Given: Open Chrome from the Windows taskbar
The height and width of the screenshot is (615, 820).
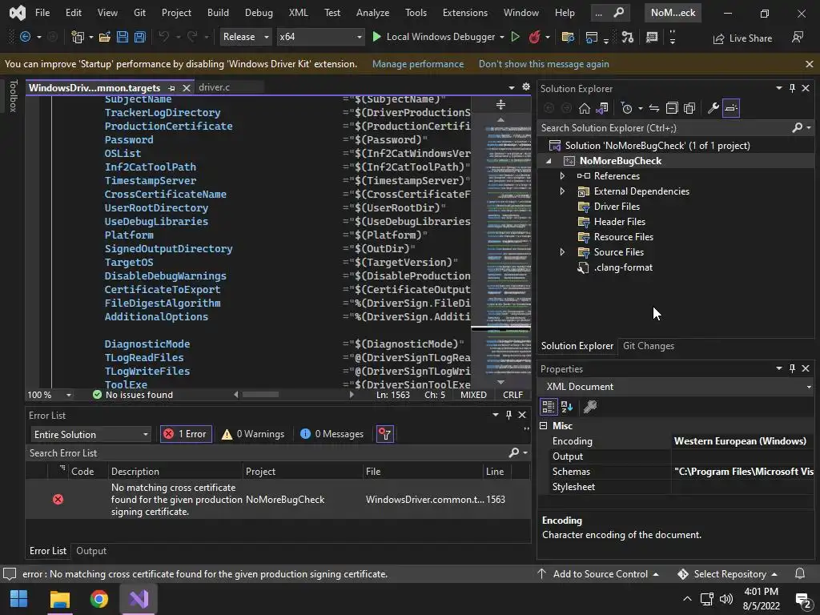Looking at the screenshot, I should pyautogui.click(x=98, y=599).
